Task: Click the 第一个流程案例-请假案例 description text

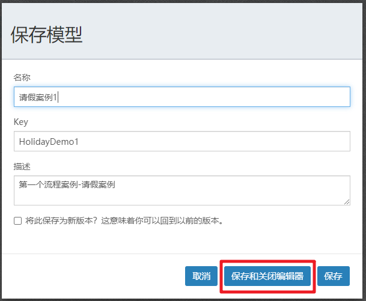Action: [66, 184]
